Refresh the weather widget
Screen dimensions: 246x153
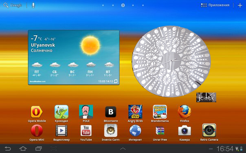pyautogui.click(x=116, y=81)
